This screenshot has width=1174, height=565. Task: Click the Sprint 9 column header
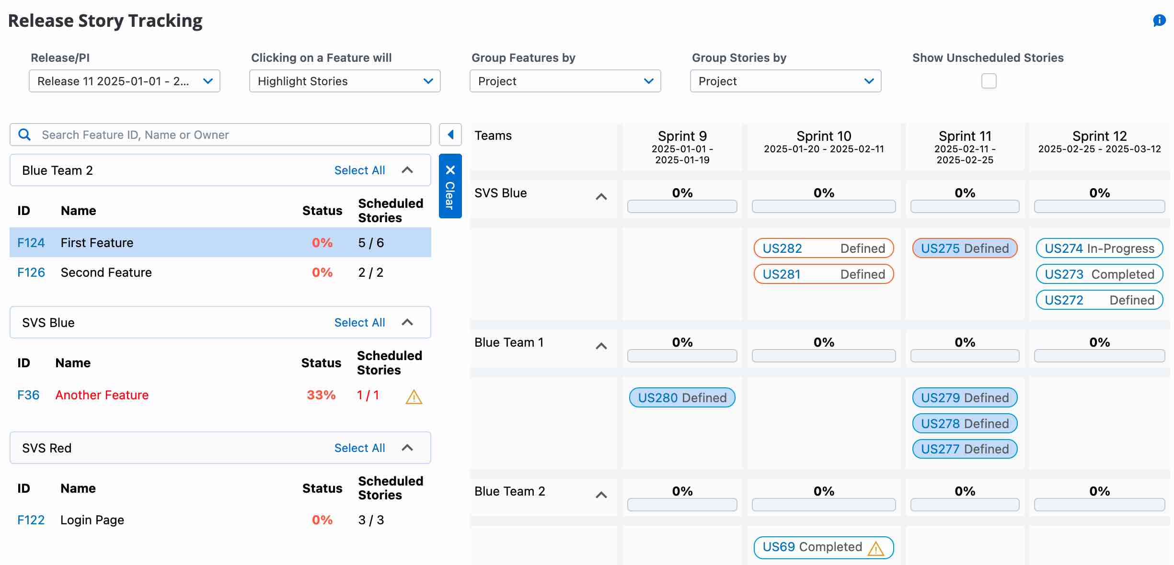pos(682,147)
